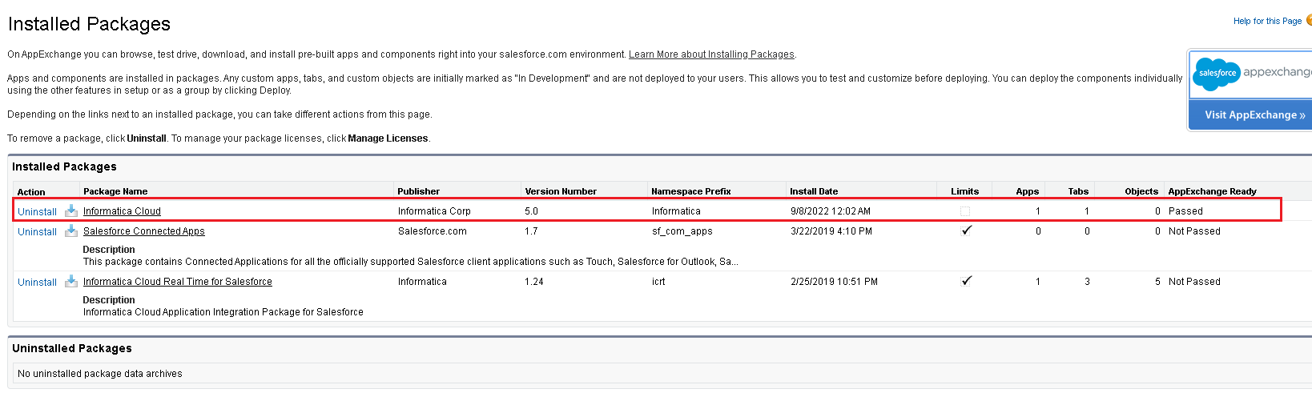
Task: Click the Installed Packages page title
Action: click(x=89, y=24)
